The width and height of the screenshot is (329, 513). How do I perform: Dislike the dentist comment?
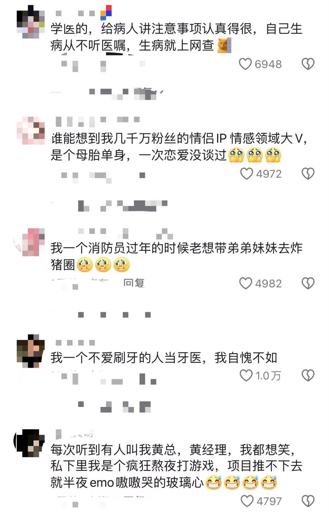point(308,375)
